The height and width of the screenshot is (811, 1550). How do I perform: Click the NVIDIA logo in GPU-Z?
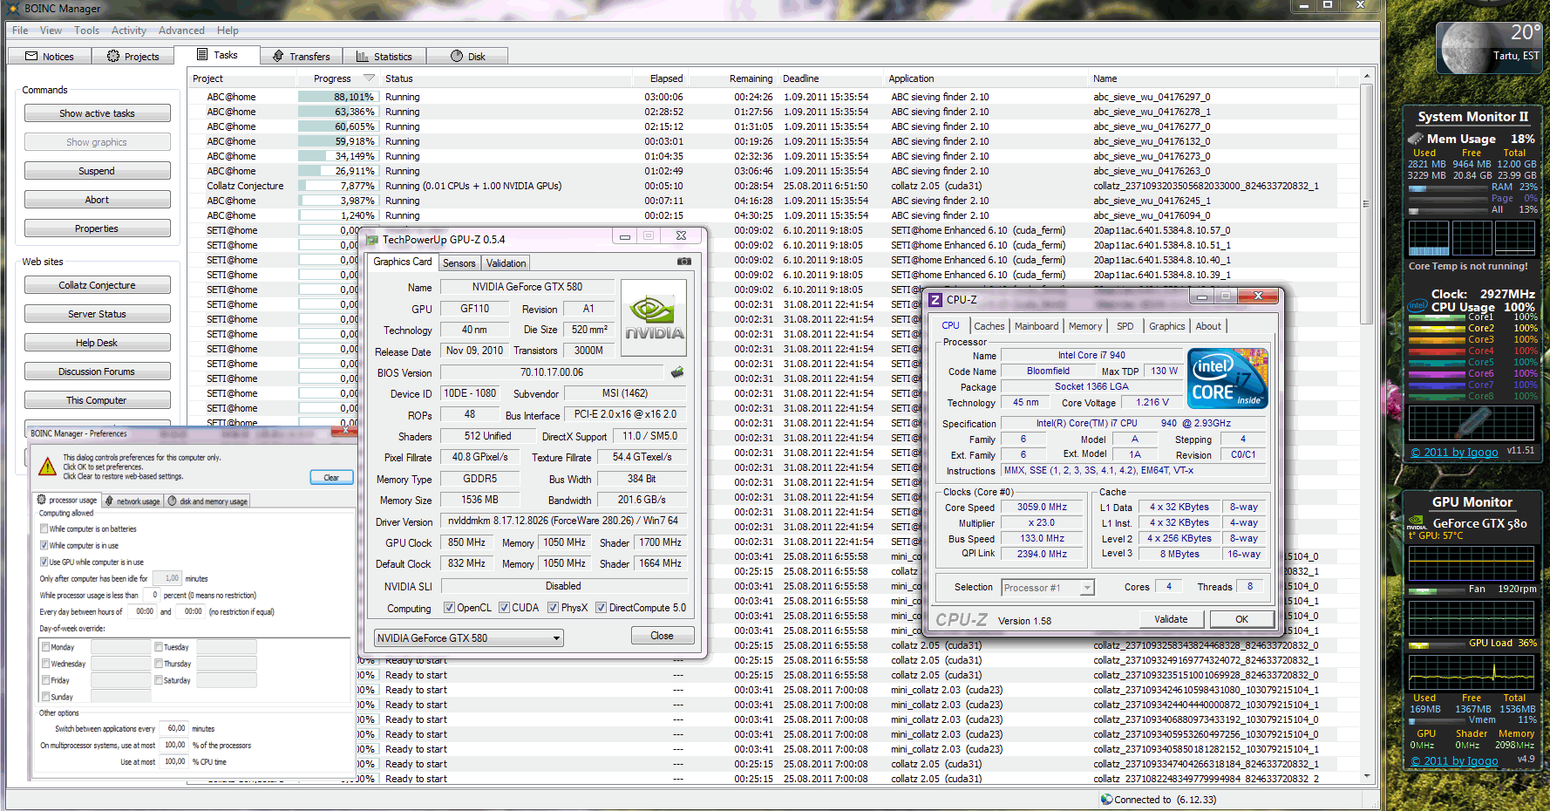[654, 317]
